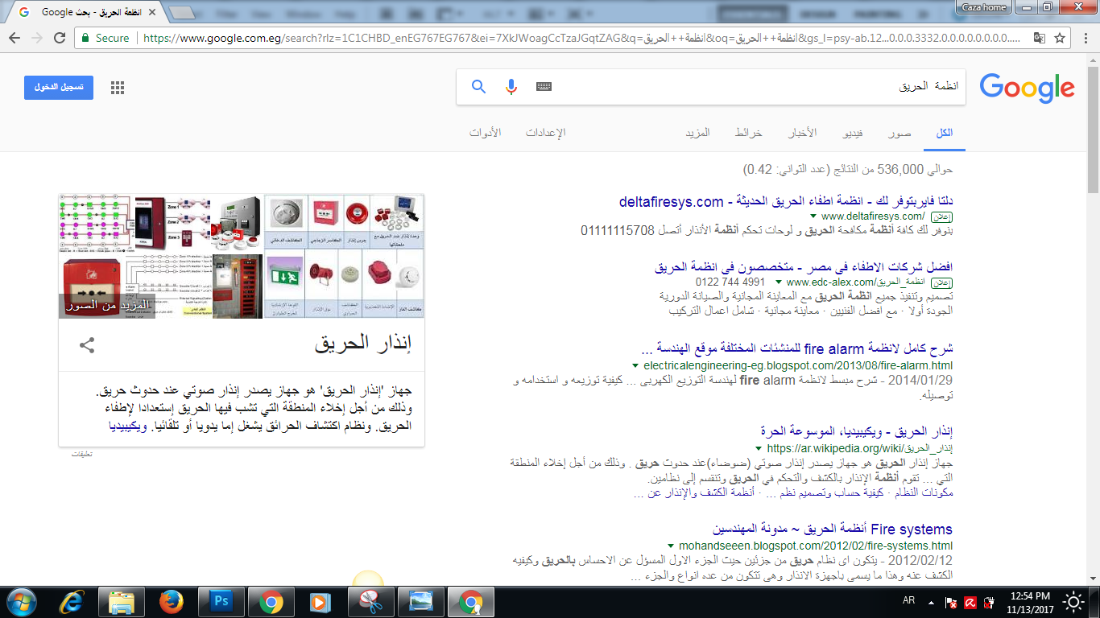Switch to the صور (Images) tab
The height and width of the screenshot is (618, 1100).
pyautogui.click(x=899, y=133)
